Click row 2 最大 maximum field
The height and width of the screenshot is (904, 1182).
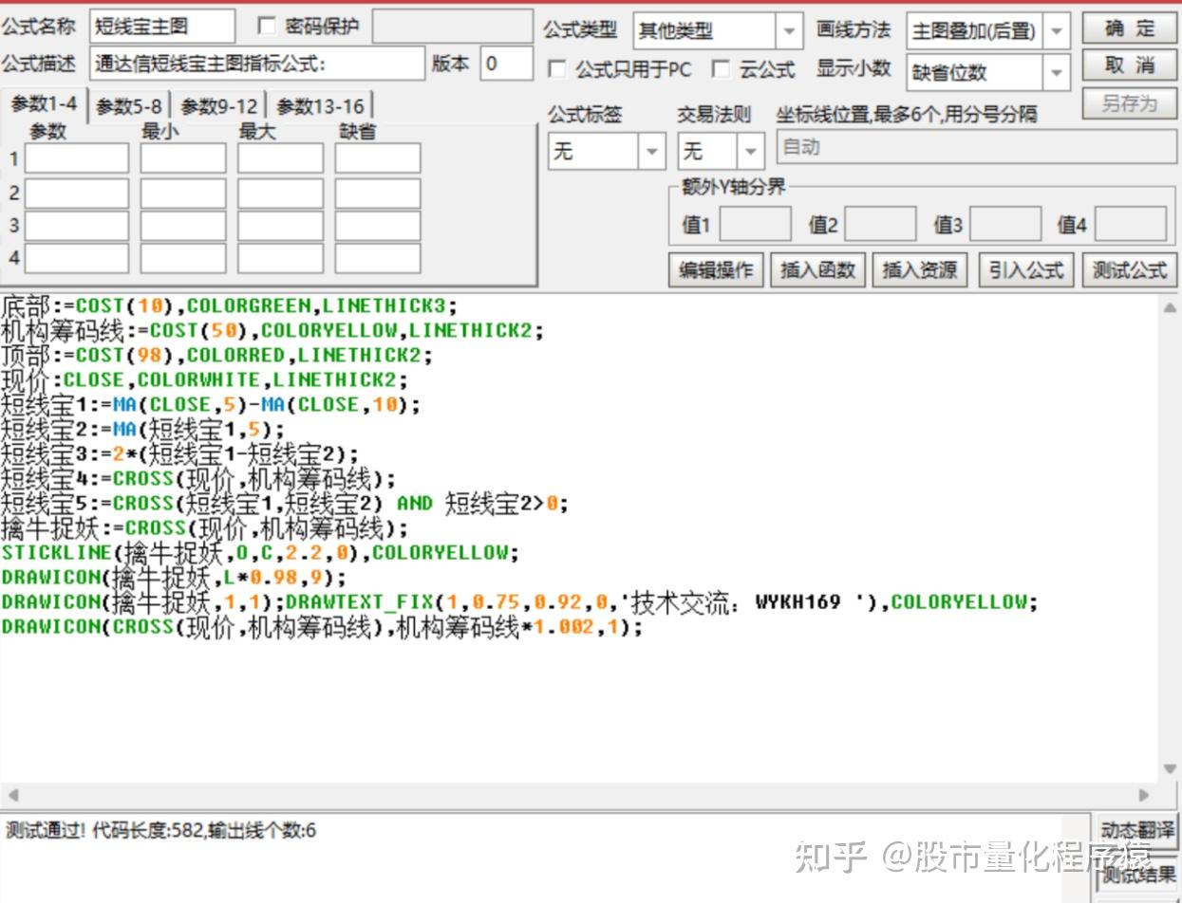pos(280,193)
